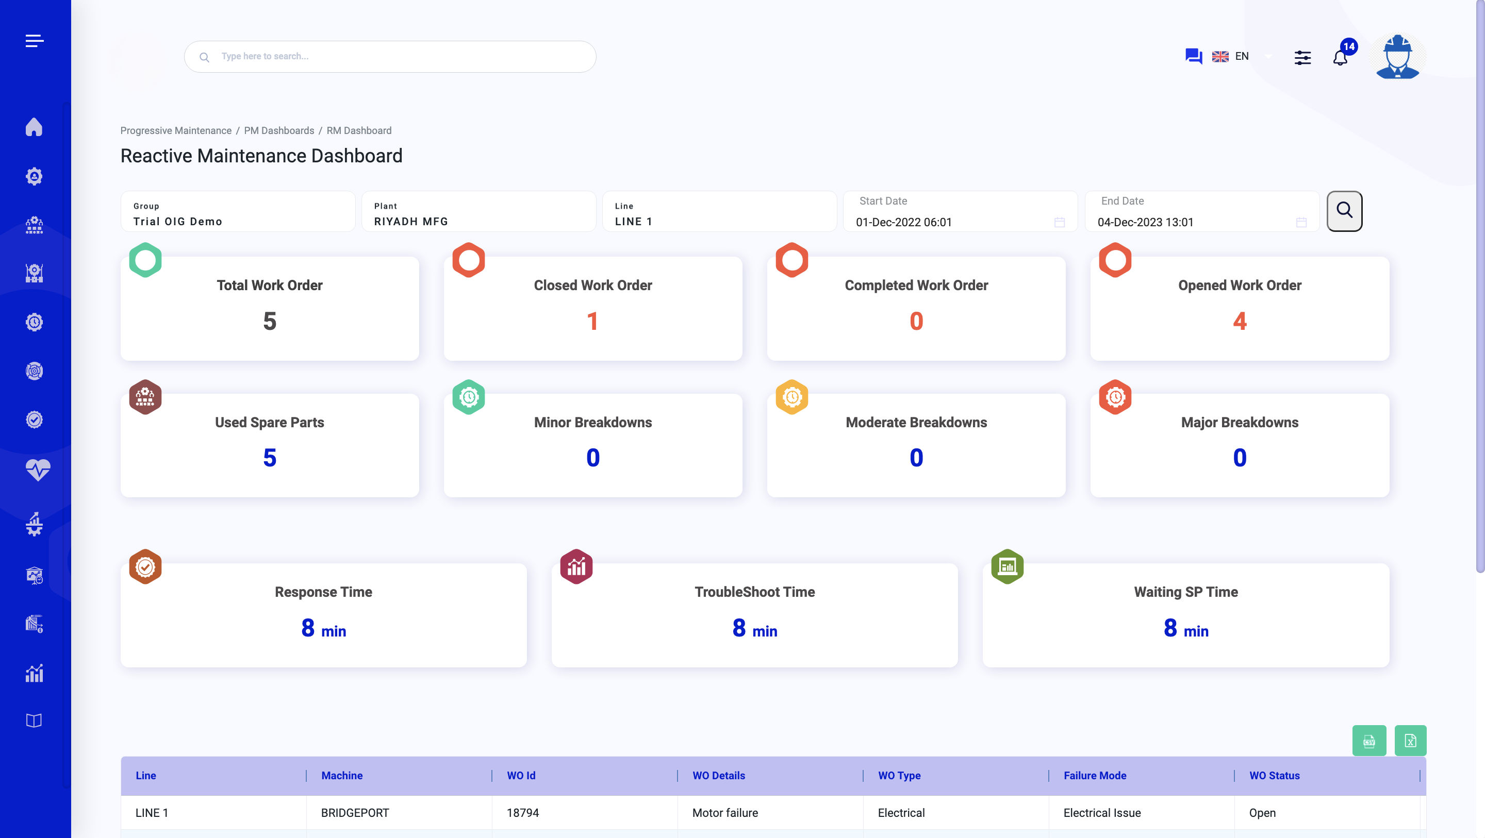Open the sliders filter settings icon
The height and width of the screenshot is (838, 1485).
[1302, 57]
